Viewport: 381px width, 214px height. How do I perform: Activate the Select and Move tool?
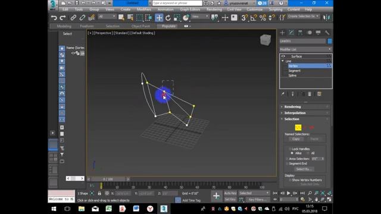pyautogui.click(x=159, y=18)
